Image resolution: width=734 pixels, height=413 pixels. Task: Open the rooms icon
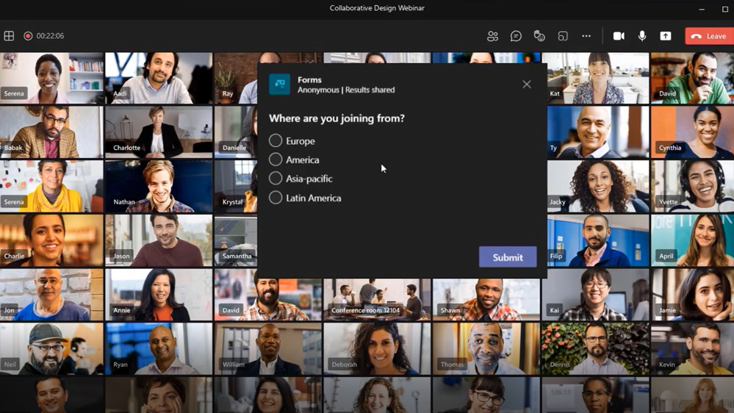click(x=563, y=35)
